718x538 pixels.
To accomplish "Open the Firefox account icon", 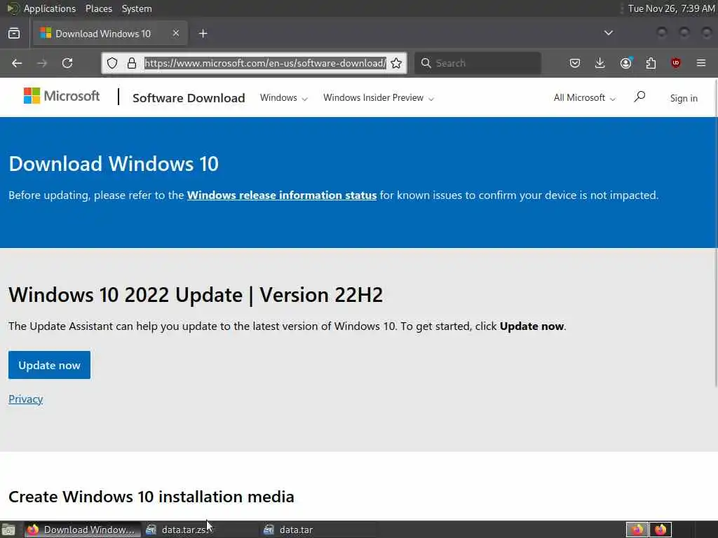I will coord(625,63).
